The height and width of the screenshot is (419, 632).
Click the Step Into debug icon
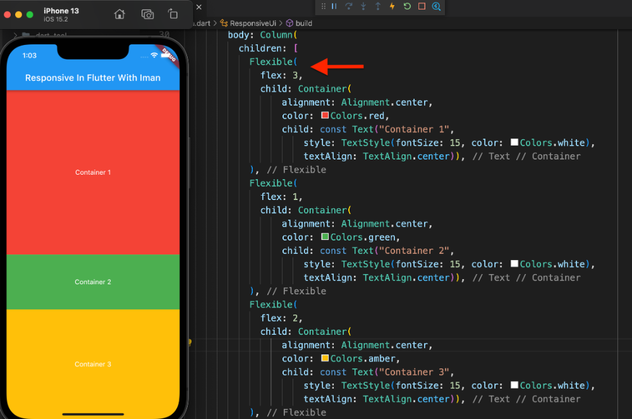click(x=363, y=6)
